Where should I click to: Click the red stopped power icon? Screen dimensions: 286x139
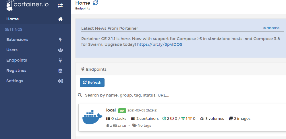pos(172,118)
